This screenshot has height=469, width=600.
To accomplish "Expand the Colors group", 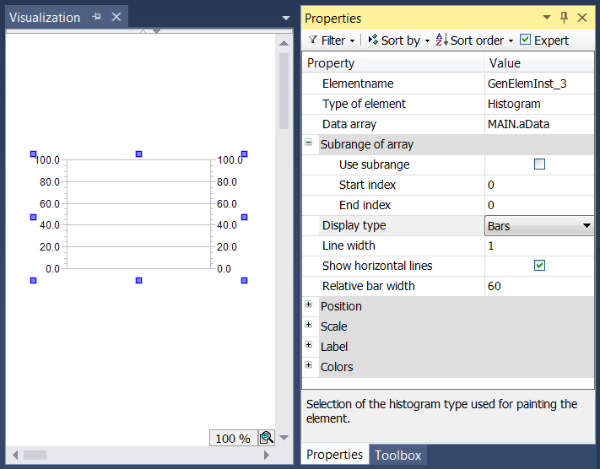I will tap(308, 365).
